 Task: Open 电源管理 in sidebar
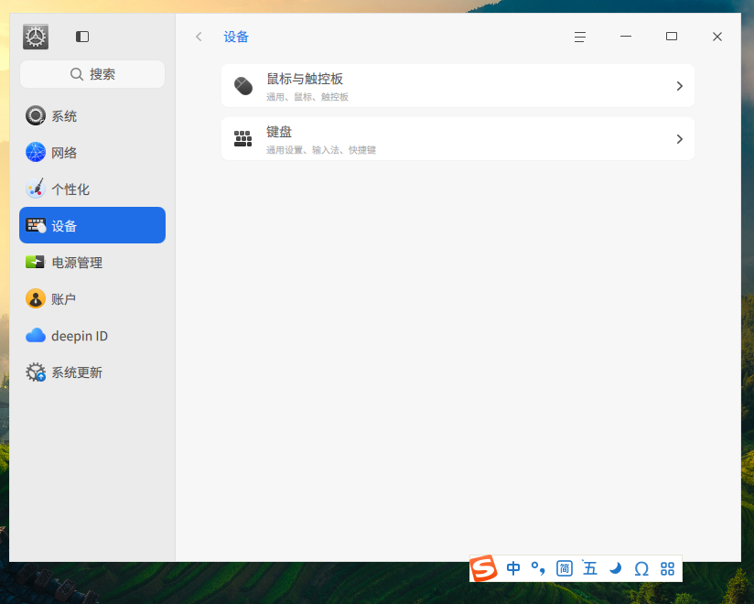tap(92, 262)
